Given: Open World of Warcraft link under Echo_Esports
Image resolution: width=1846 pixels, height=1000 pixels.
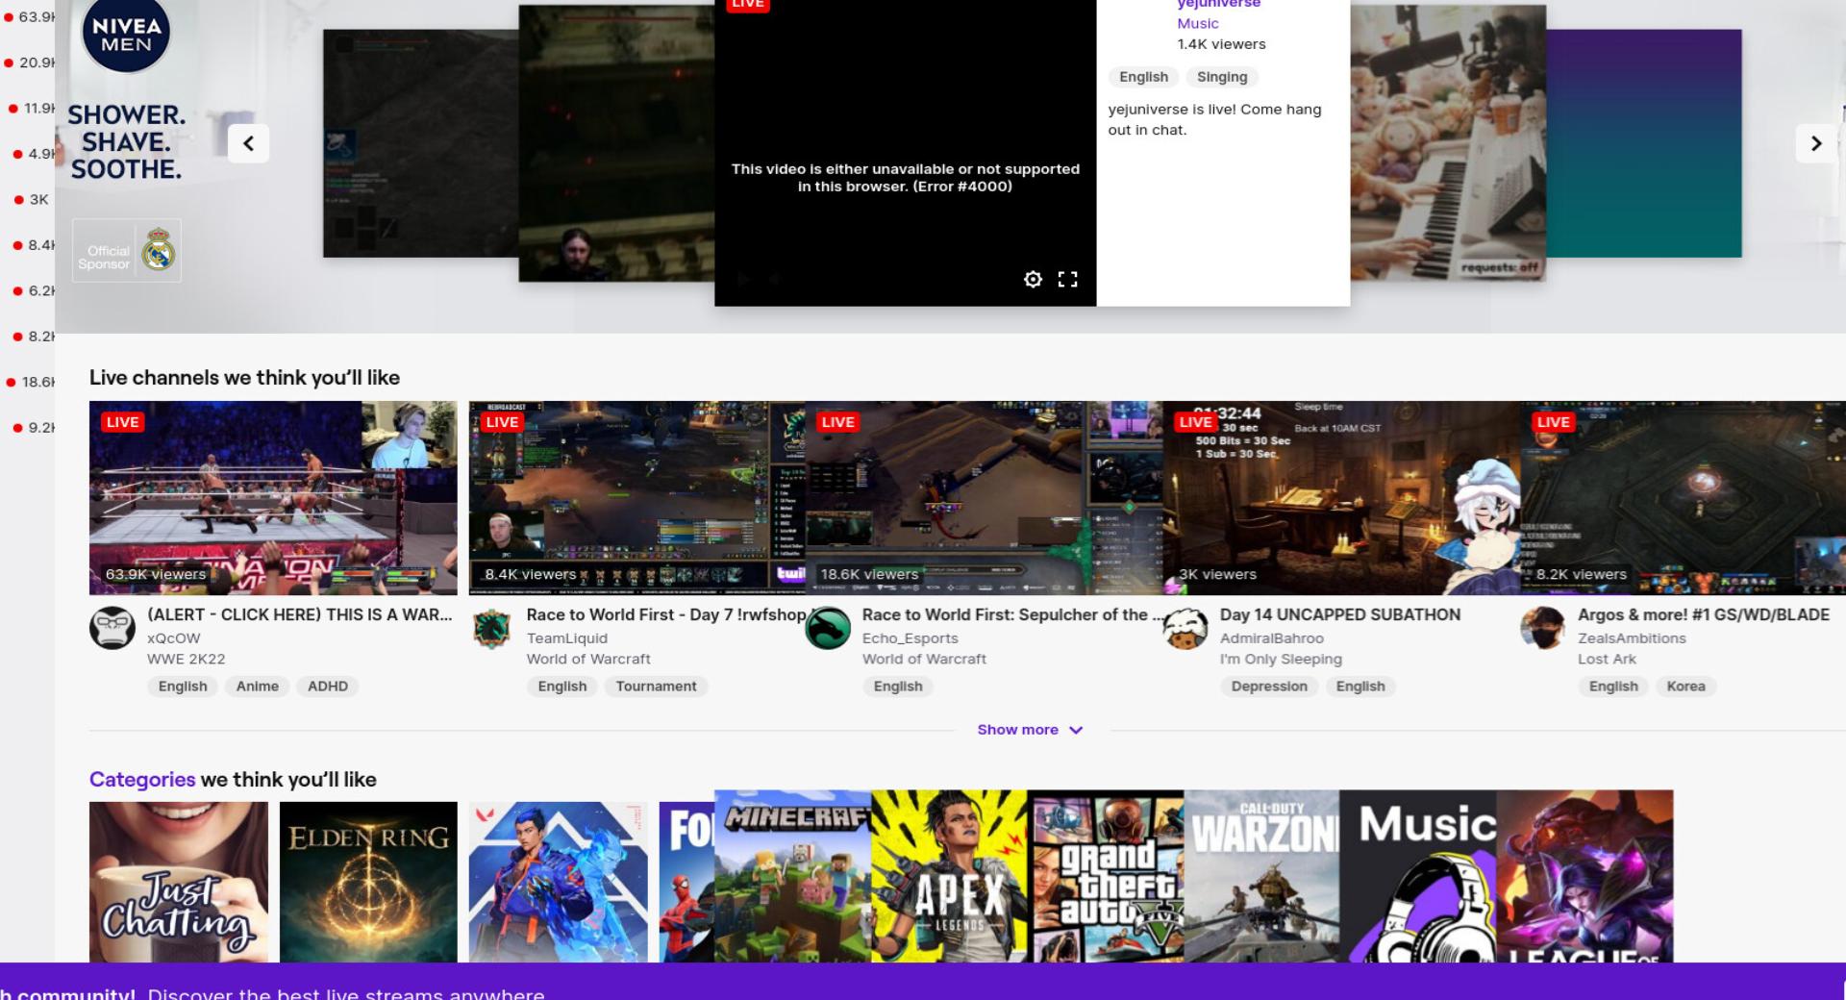Looking at the screenshot, I should tap(924, 660).
